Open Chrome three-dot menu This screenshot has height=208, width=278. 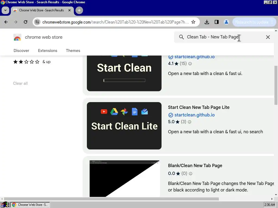coord(272,22)
